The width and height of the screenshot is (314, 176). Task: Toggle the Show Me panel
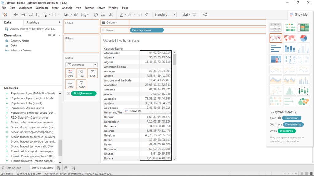coord(299,14)
